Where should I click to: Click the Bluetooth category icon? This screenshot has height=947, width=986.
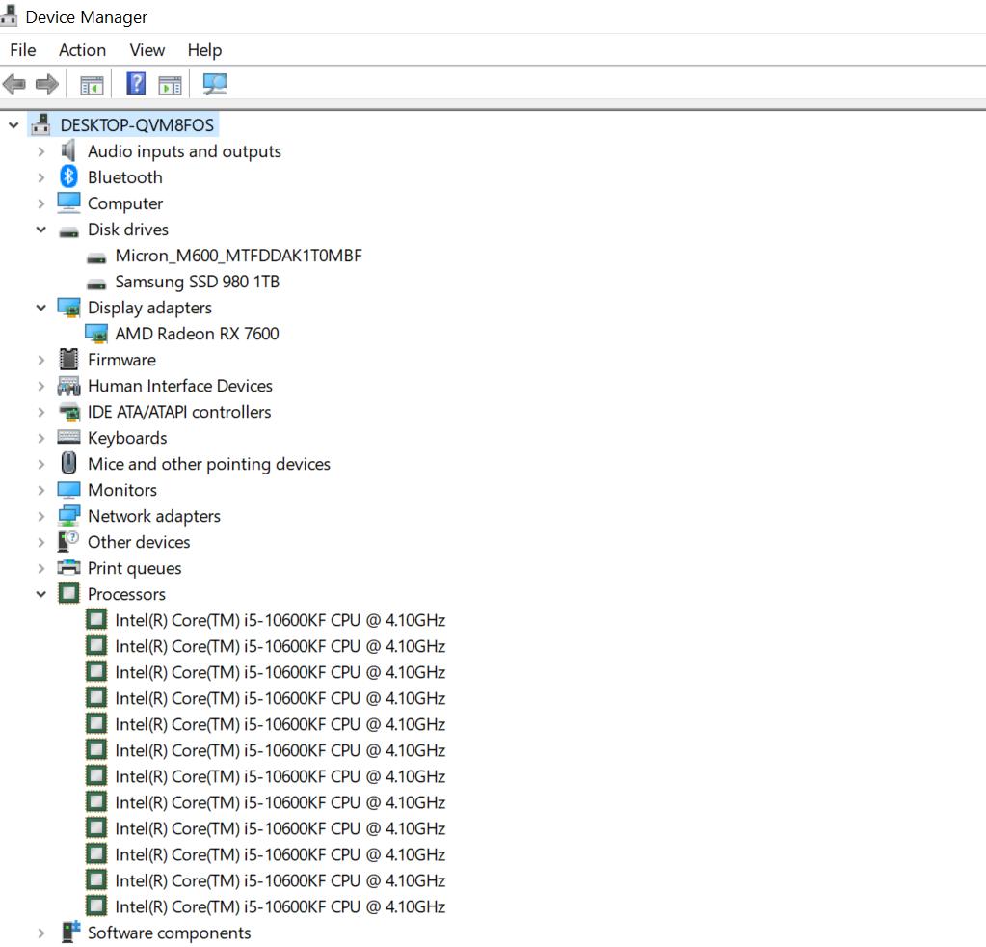[68, 176]
